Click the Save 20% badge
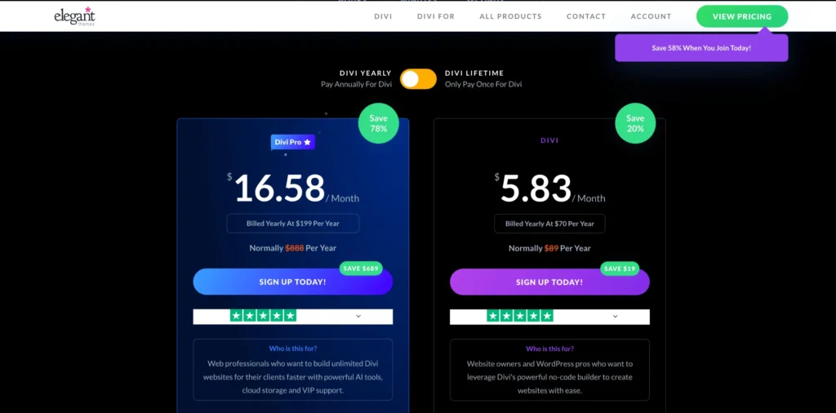Viewport: 836px width, 413px height. [x=635, y=123]
